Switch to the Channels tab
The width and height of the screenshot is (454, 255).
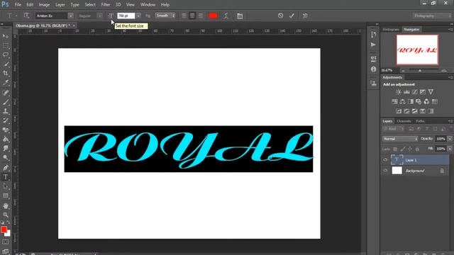(x=404, y=121)
